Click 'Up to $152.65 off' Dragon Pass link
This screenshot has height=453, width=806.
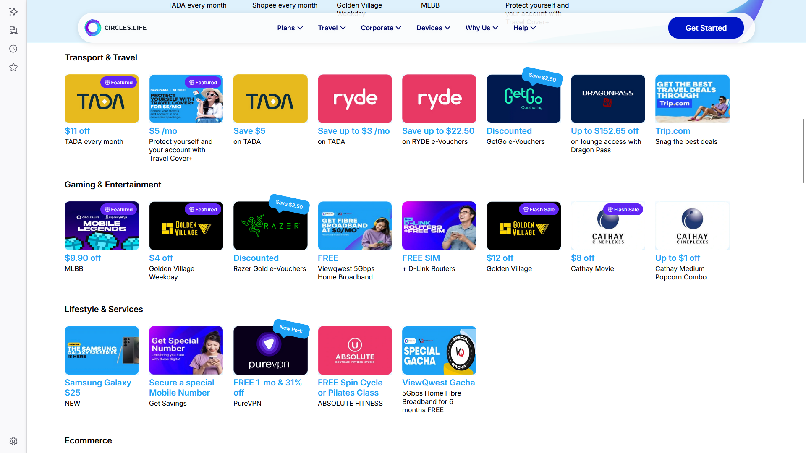[604, 131]
